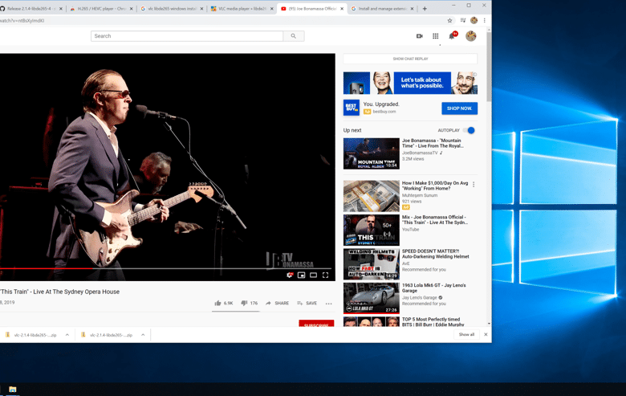
Task: Open more actions below the video
Action: (328, 304)
